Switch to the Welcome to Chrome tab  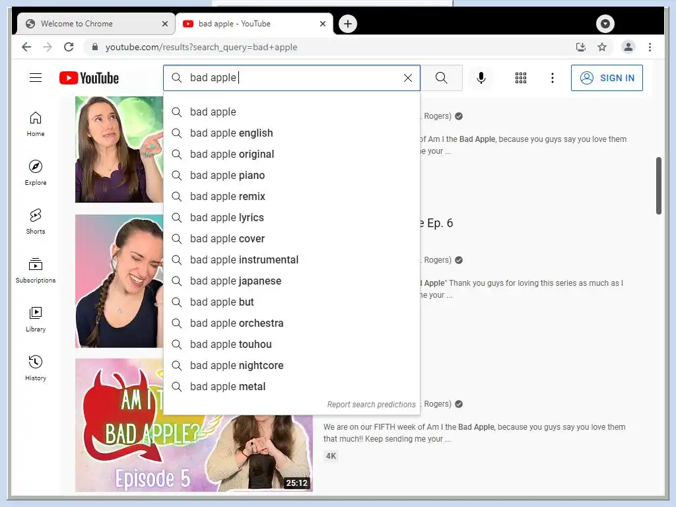click(x=96, y=24)
